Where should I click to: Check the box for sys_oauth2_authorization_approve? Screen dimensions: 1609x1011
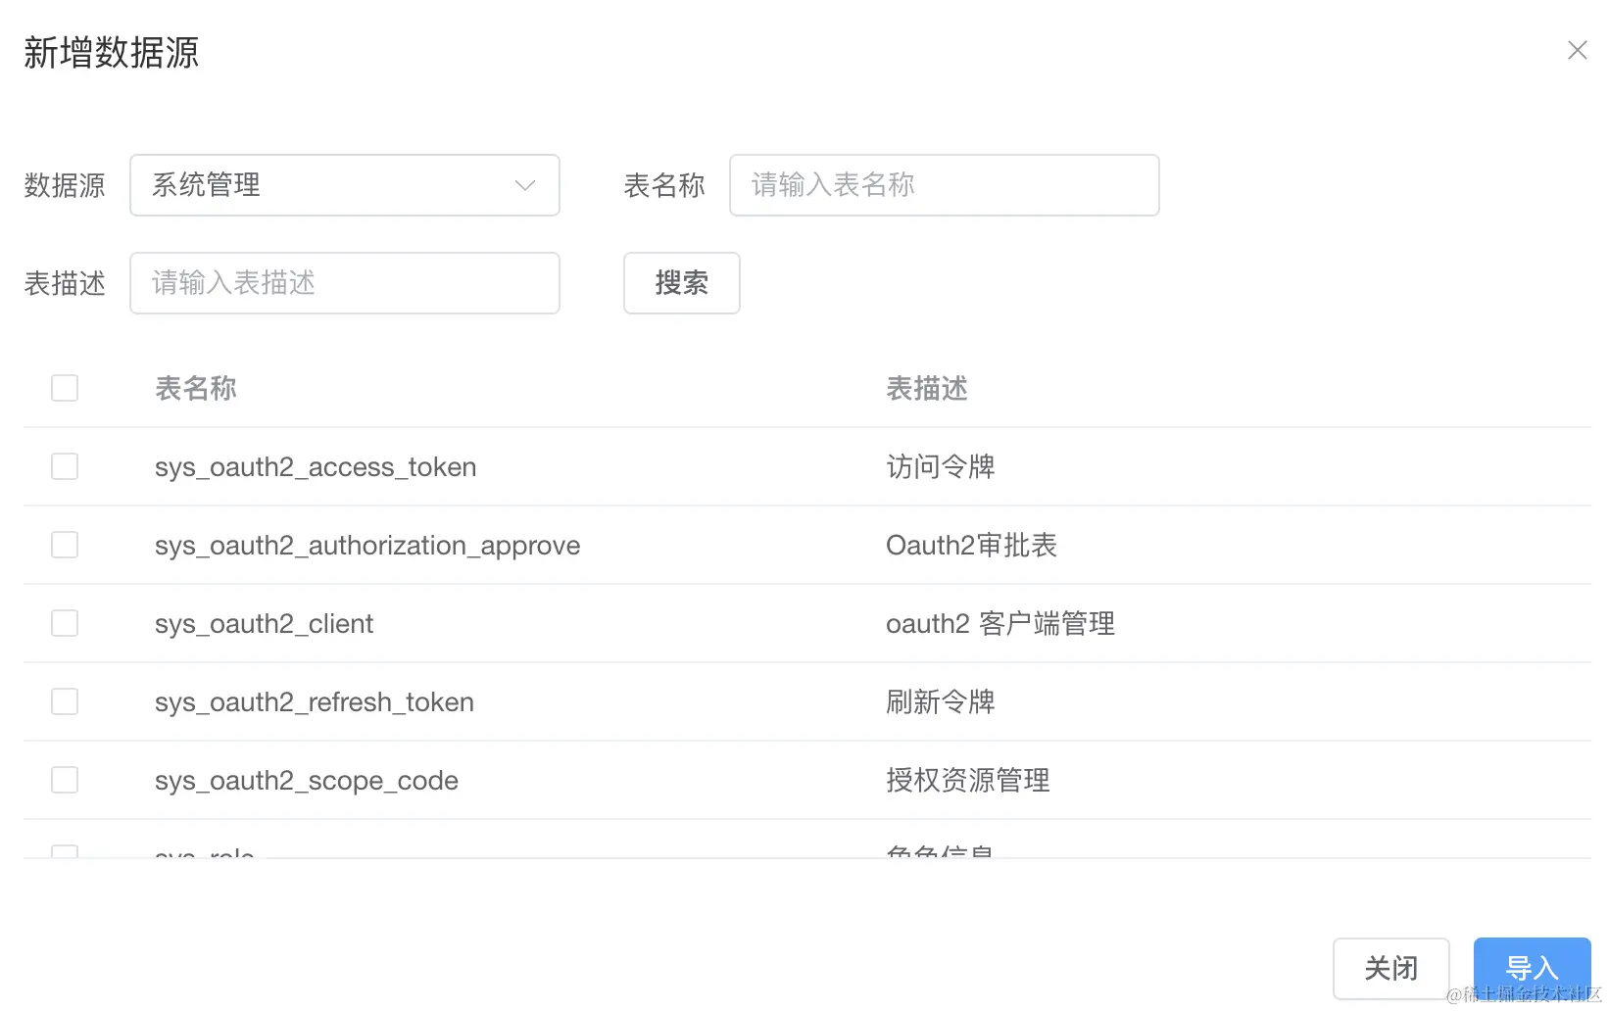65,545
